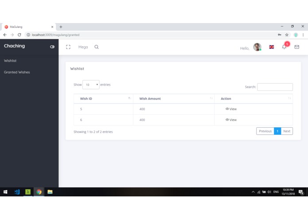Click the Chaching brand logo text
The image size is (308, 219).
tap(14, 46)
